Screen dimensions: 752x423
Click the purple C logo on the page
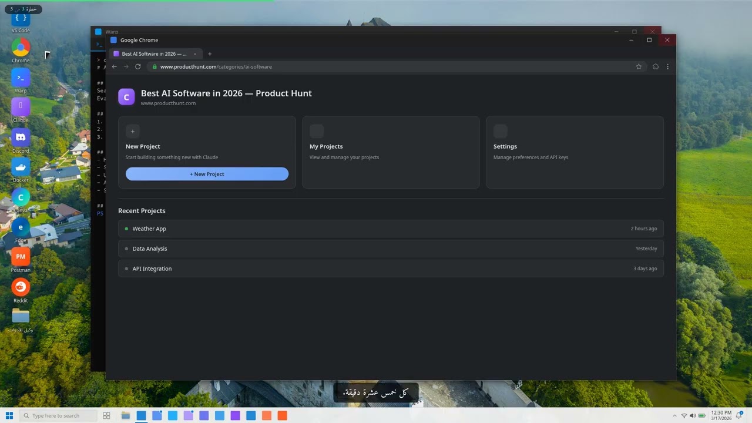[126, 97]
